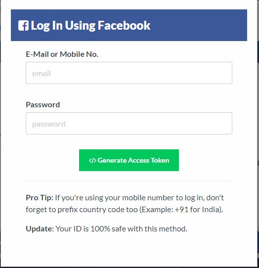Click the Facebook logo icon in header

23,26
